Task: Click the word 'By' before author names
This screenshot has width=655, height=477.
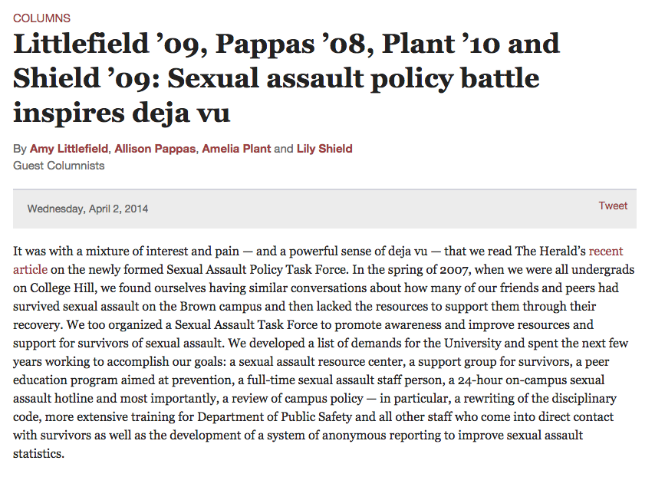Action: (x=20, y=149)
